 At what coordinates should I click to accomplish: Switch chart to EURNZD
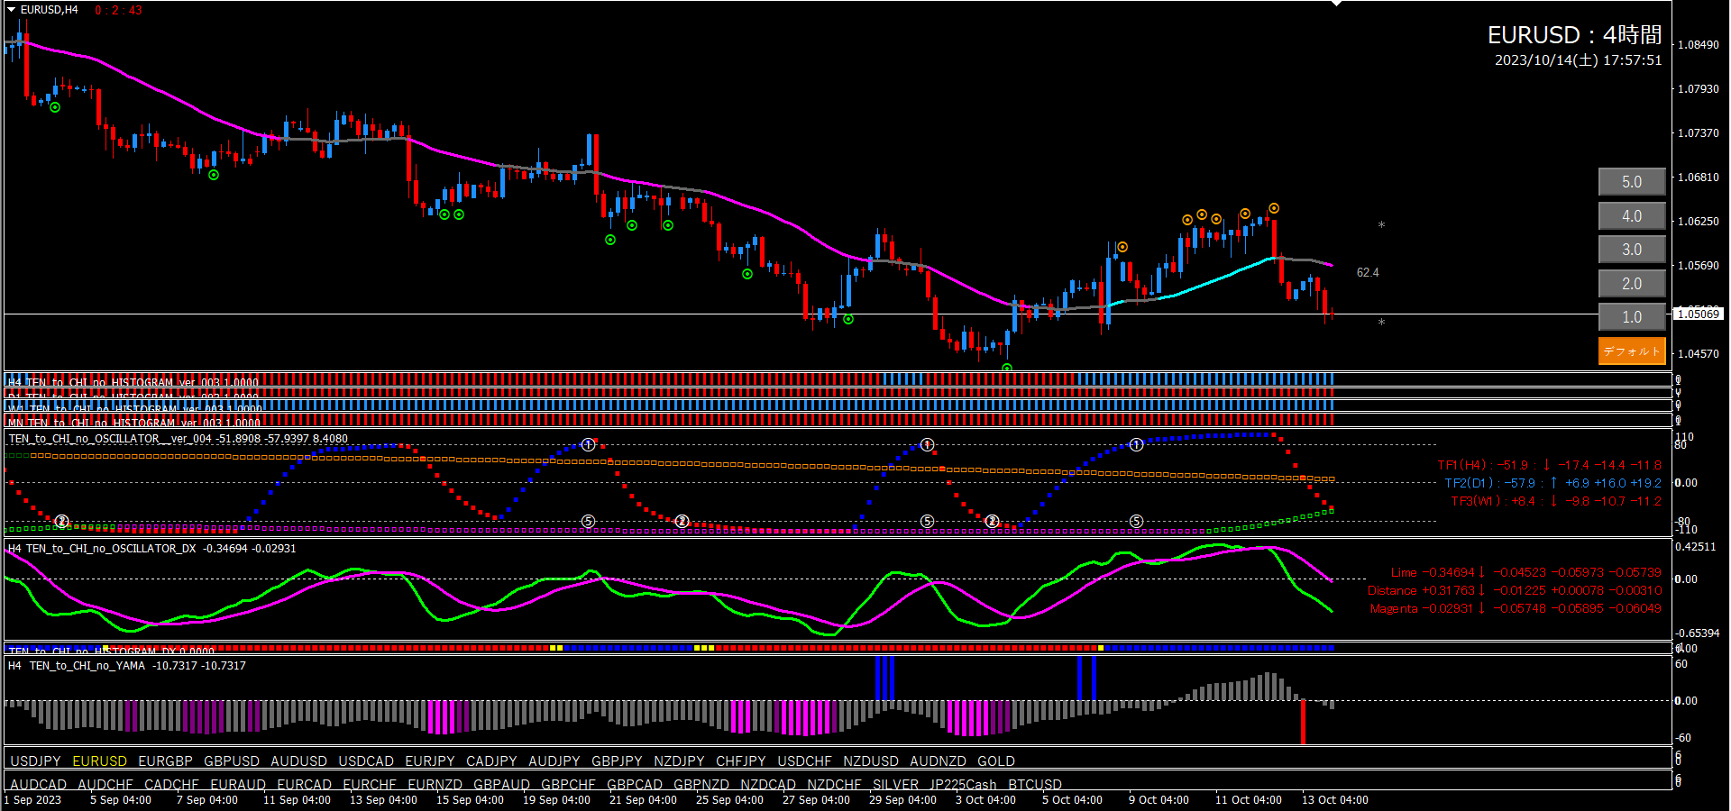[435, 785]
